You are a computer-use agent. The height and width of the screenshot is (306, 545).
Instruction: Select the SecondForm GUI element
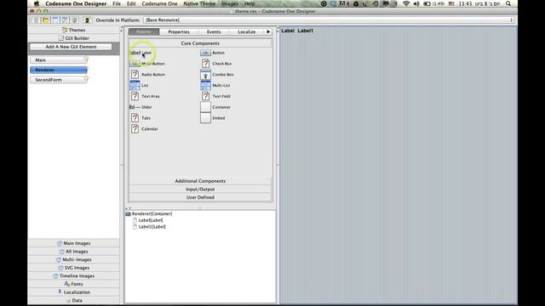[59, 80]
